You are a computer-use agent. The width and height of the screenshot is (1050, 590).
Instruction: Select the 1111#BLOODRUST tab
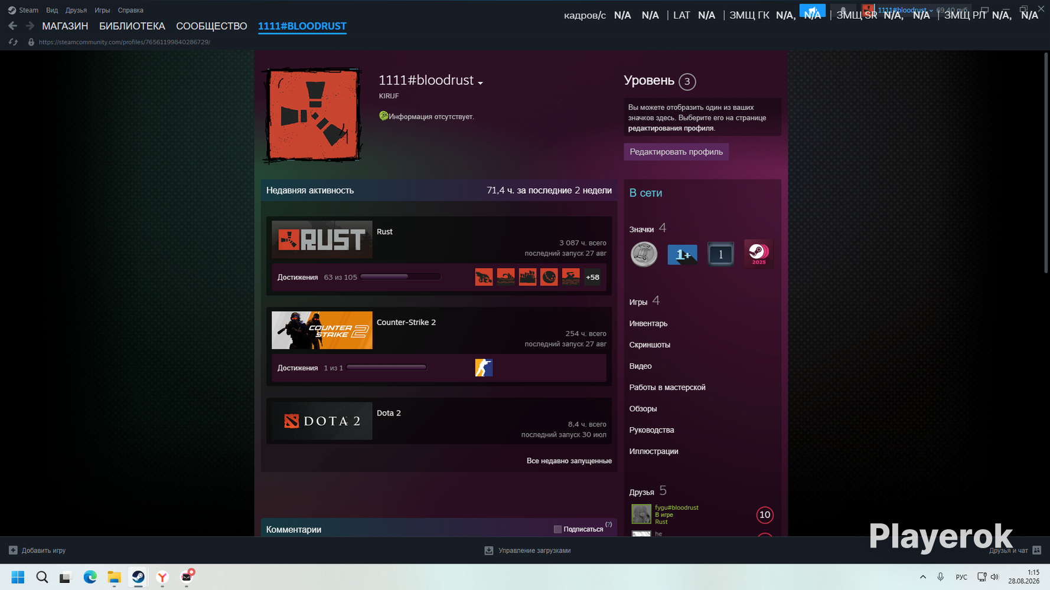[x=302, y=26]
